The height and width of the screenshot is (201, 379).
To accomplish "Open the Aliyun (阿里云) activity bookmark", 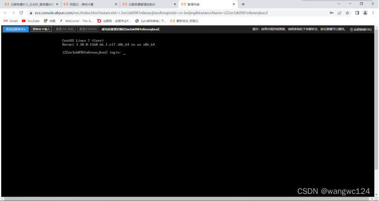I will coord(185,21).
